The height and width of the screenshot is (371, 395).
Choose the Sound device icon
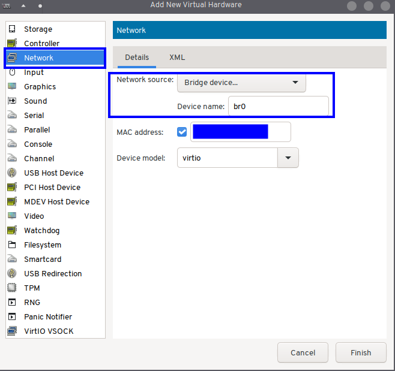[x=12, y=101]
